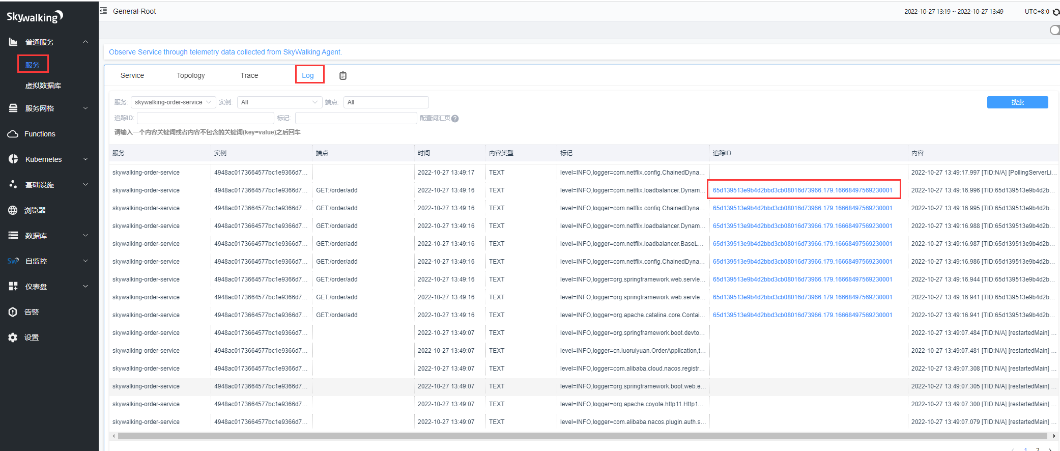Switch to the Log tab

[x=308, y=75]
